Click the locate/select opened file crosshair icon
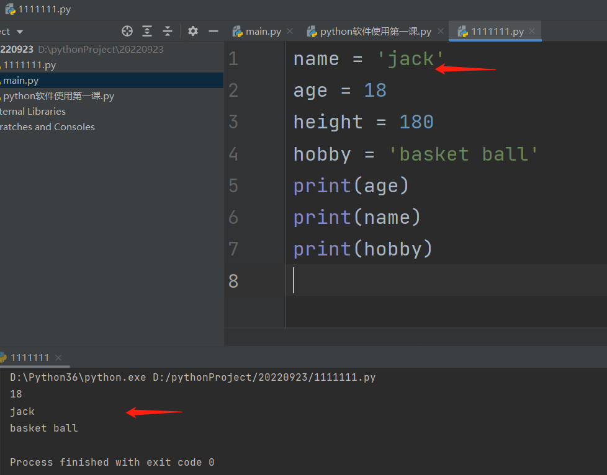Screen dimensions: 607x475 point(127,31)
